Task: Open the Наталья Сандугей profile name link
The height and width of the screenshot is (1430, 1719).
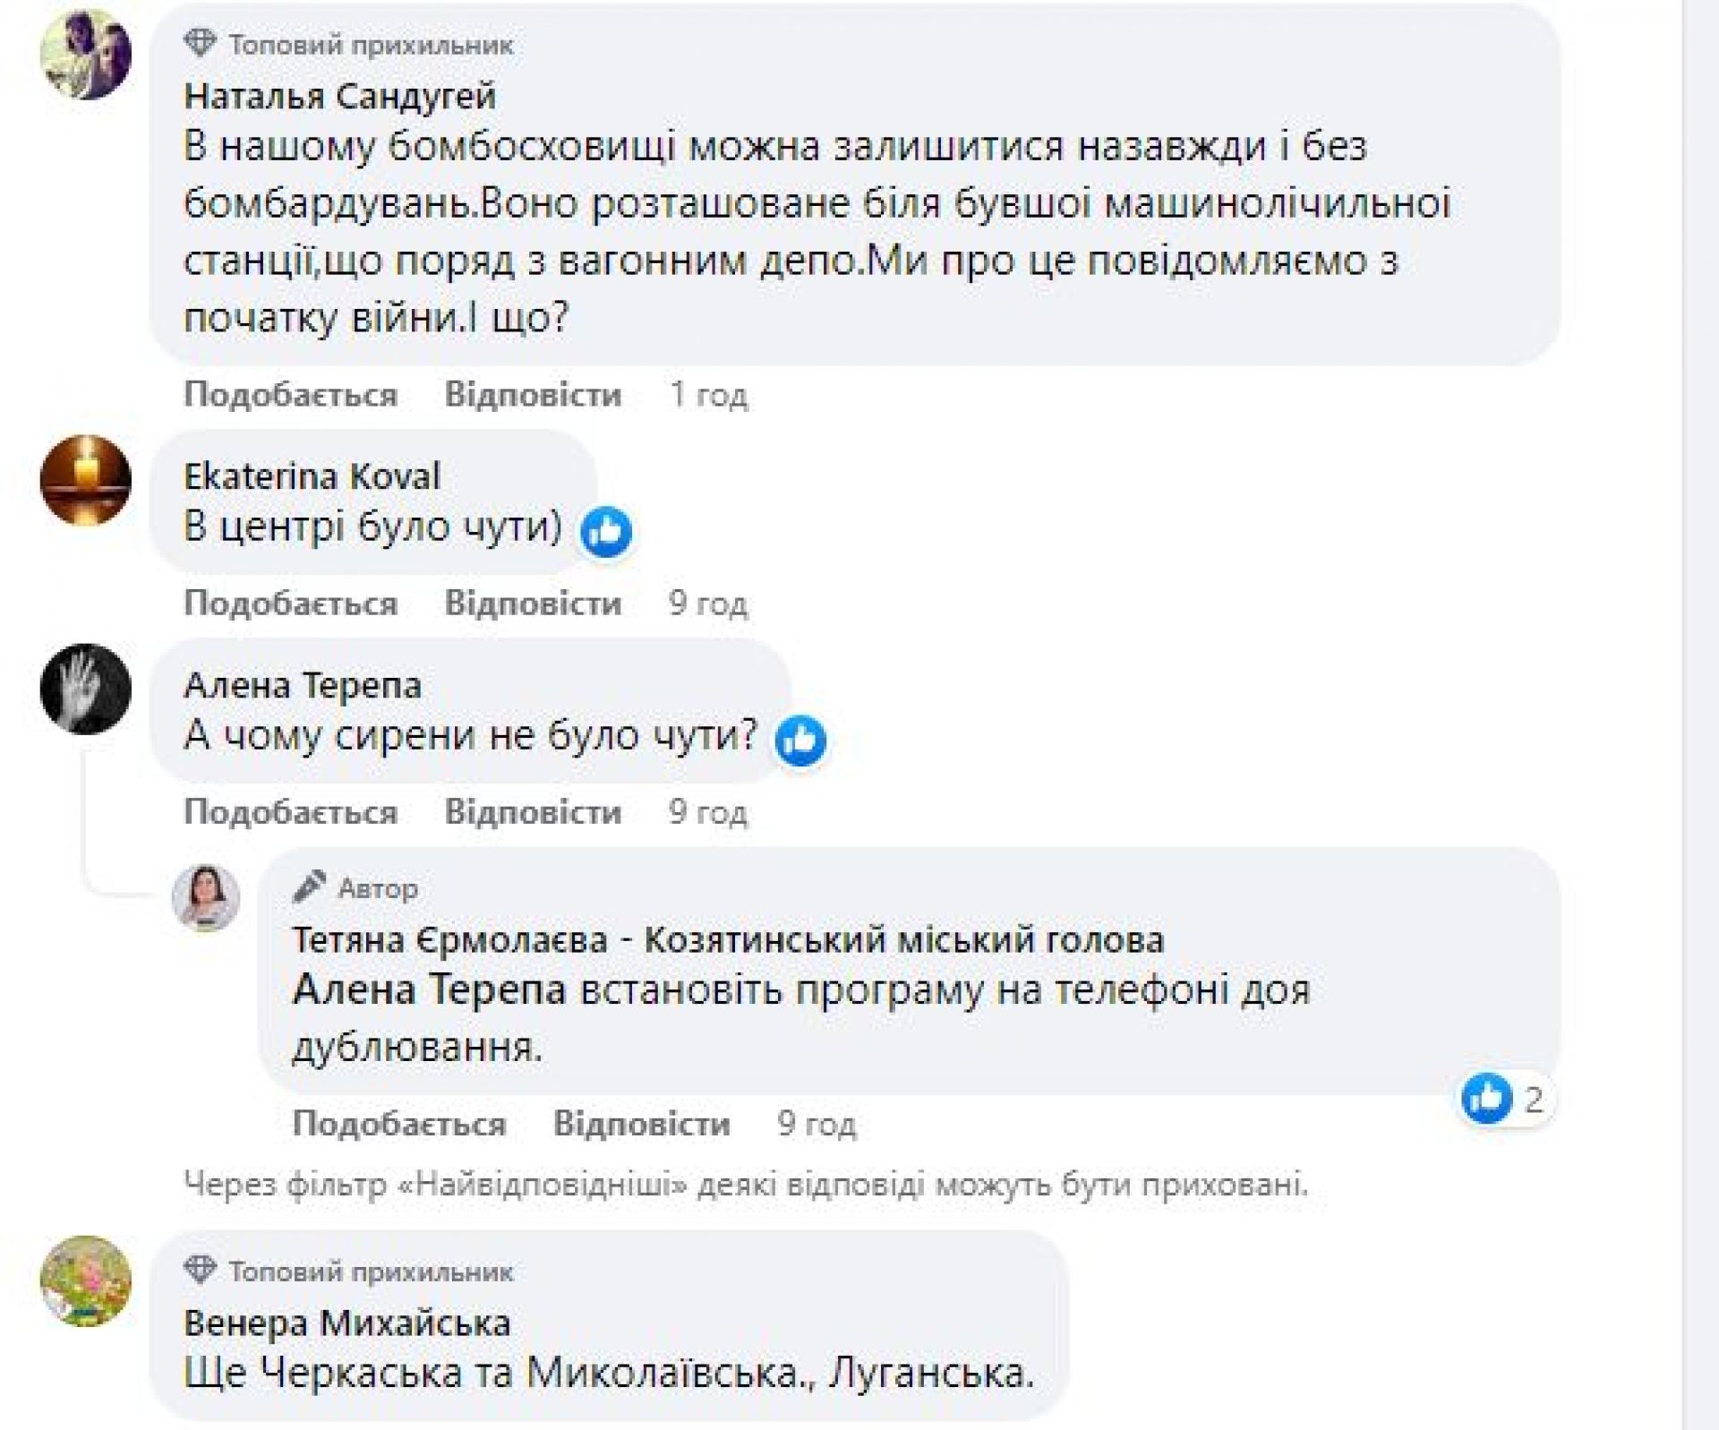Action: click(x=339, y=96)
